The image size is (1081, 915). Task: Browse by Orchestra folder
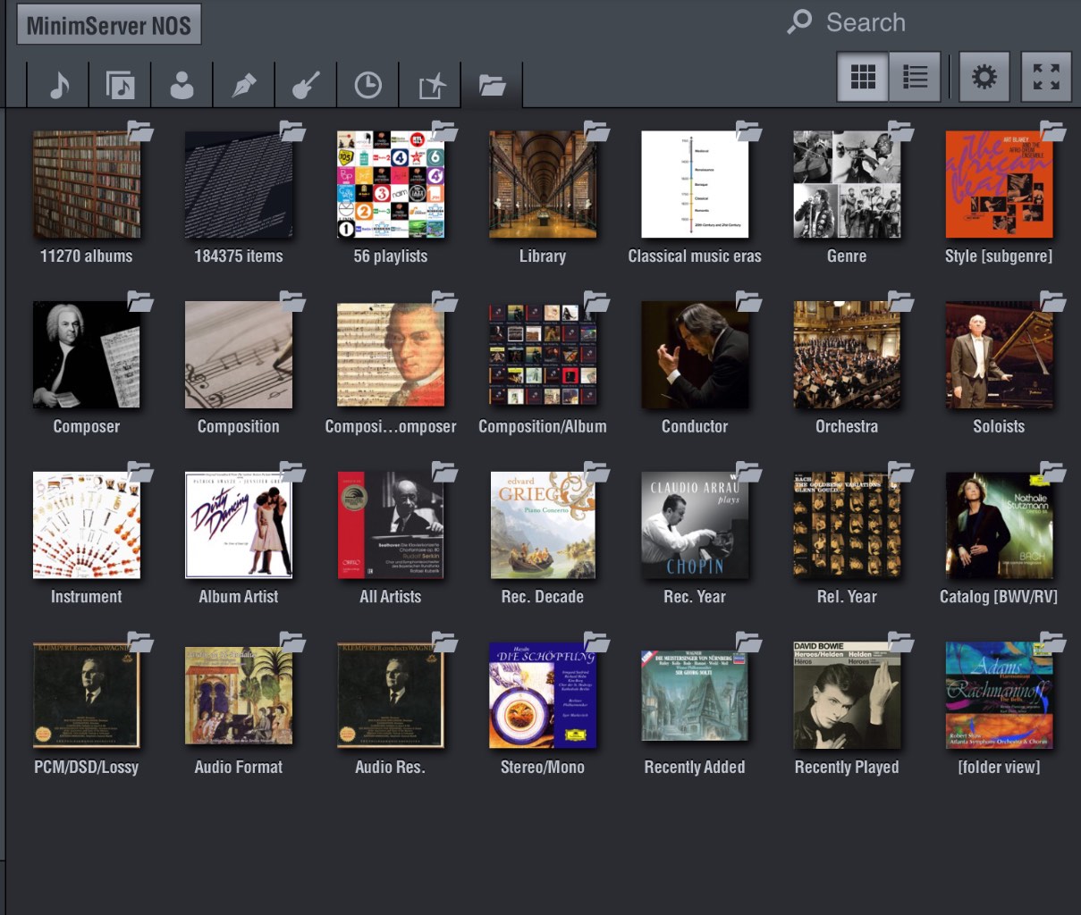(x=847, y=355)
